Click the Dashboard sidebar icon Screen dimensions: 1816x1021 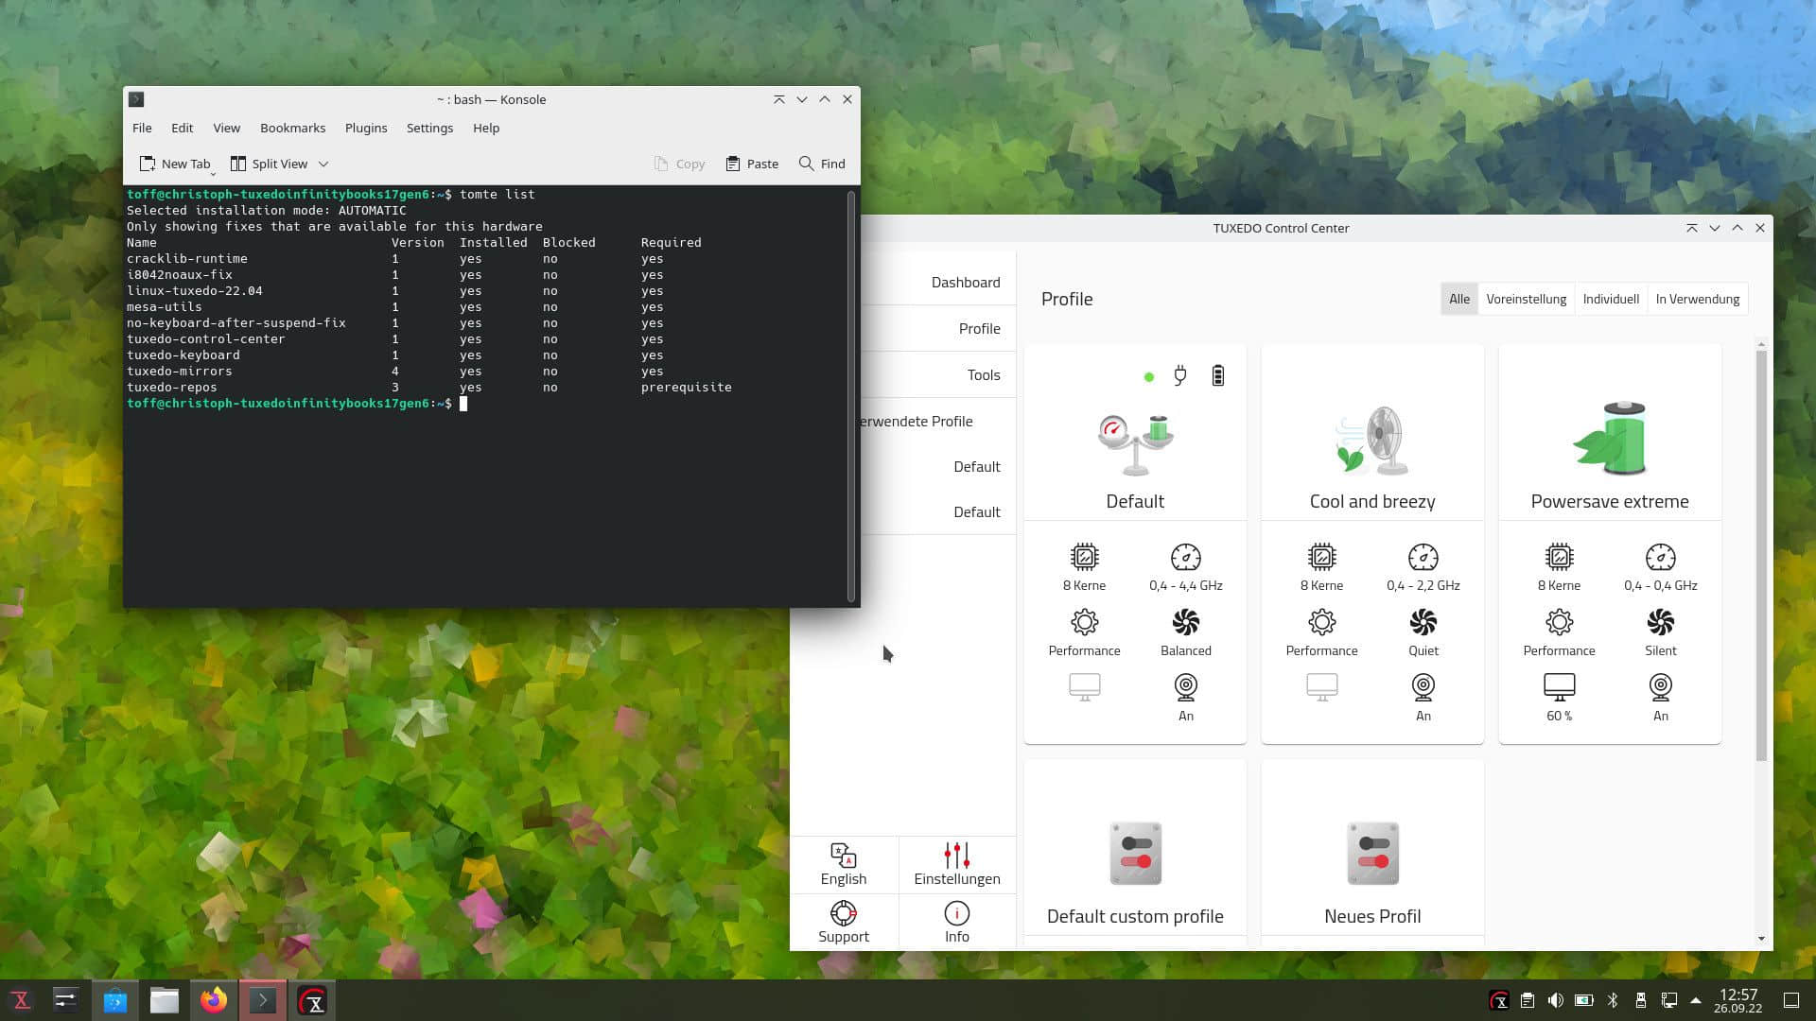(967, 282)
